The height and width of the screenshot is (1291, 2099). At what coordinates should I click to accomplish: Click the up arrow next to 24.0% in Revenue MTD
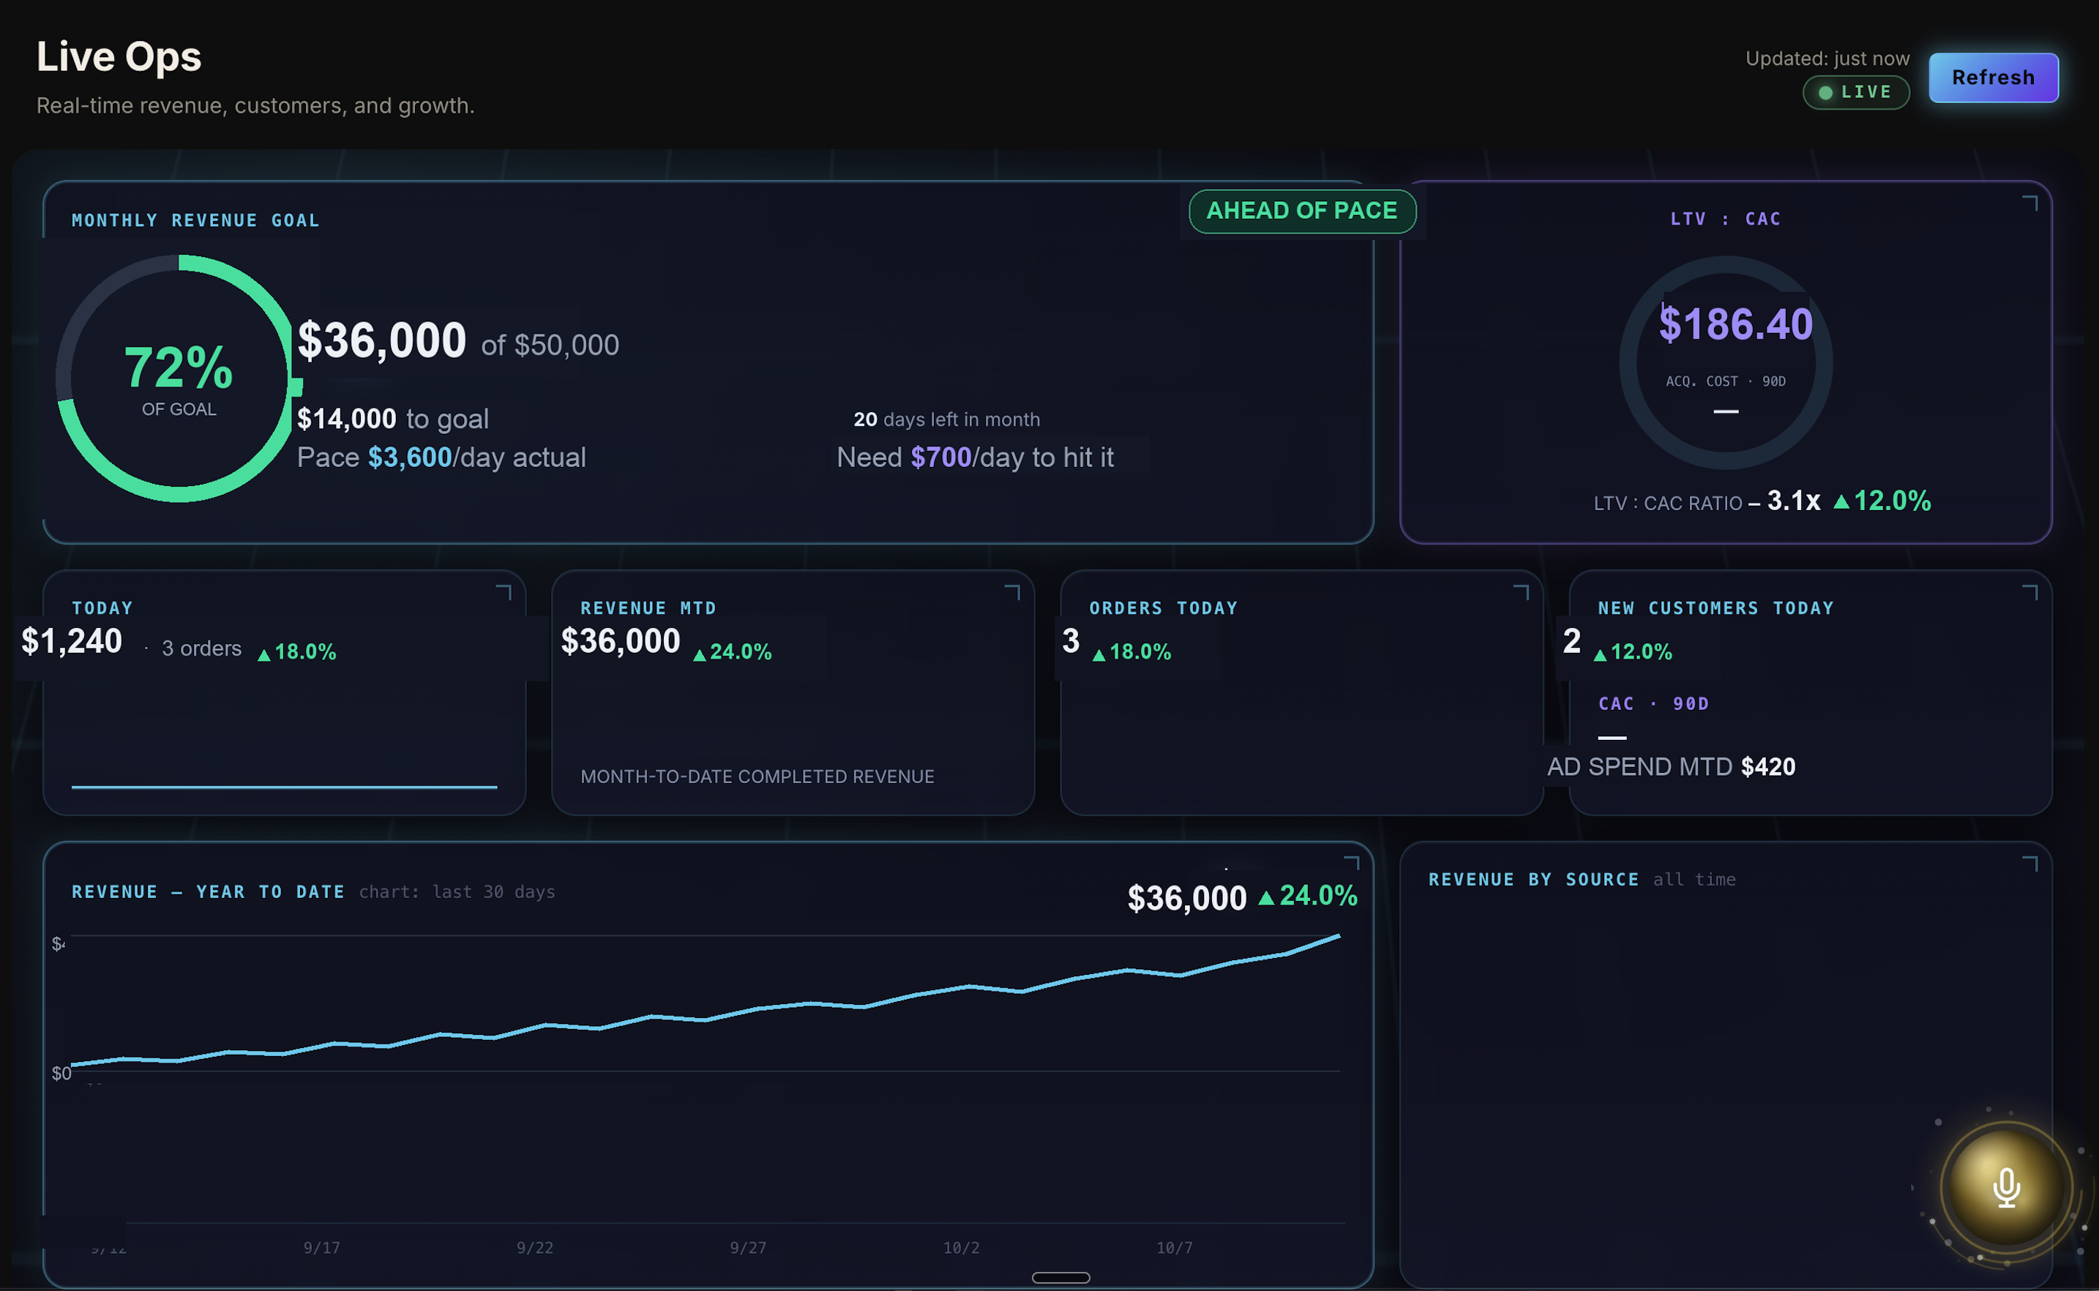tap(699, 654)
